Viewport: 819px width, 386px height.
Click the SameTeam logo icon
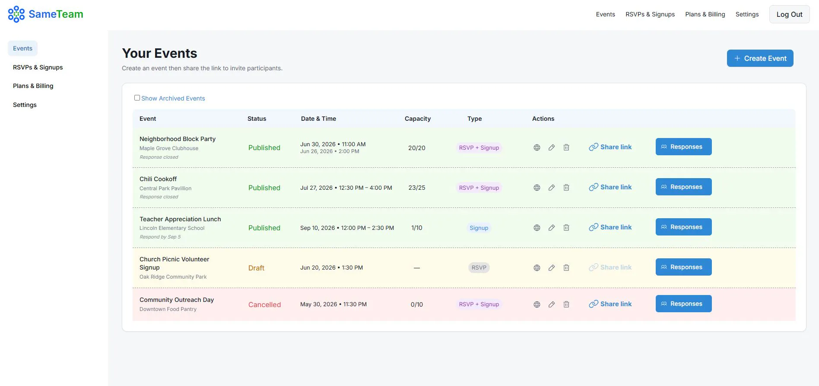point(16,14)
